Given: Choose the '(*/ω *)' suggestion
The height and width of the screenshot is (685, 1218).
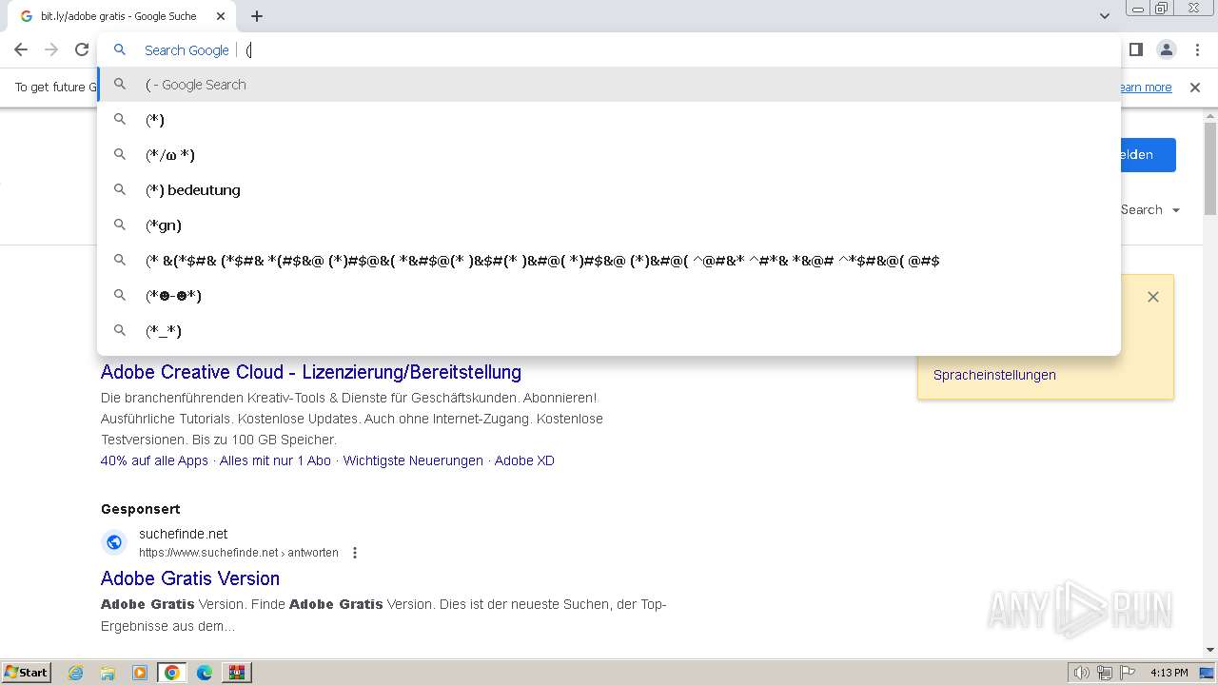Looking at the screenshot, I should (609, 155).
